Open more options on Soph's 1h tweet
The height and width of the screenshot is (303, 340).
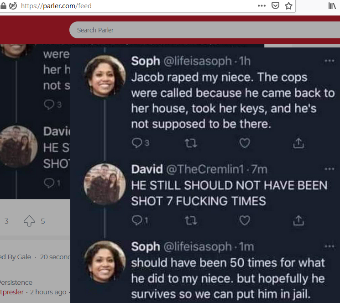(329, 61)
